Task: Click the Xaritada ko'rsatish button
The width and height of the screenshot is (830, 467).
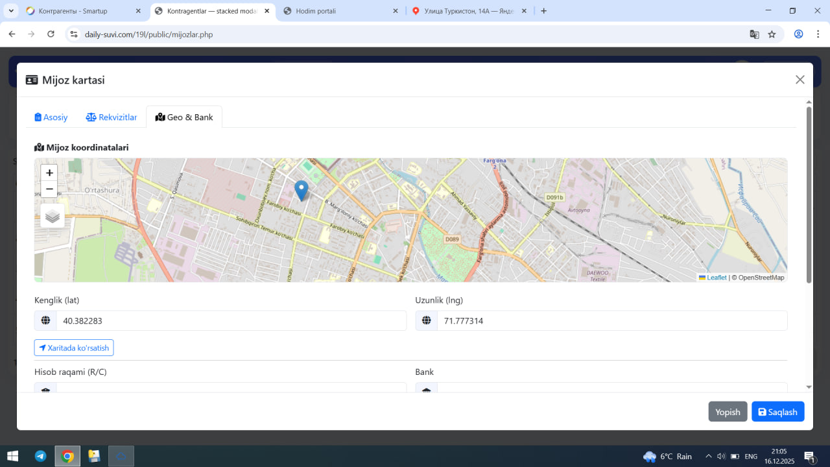Action: (74, 348)
